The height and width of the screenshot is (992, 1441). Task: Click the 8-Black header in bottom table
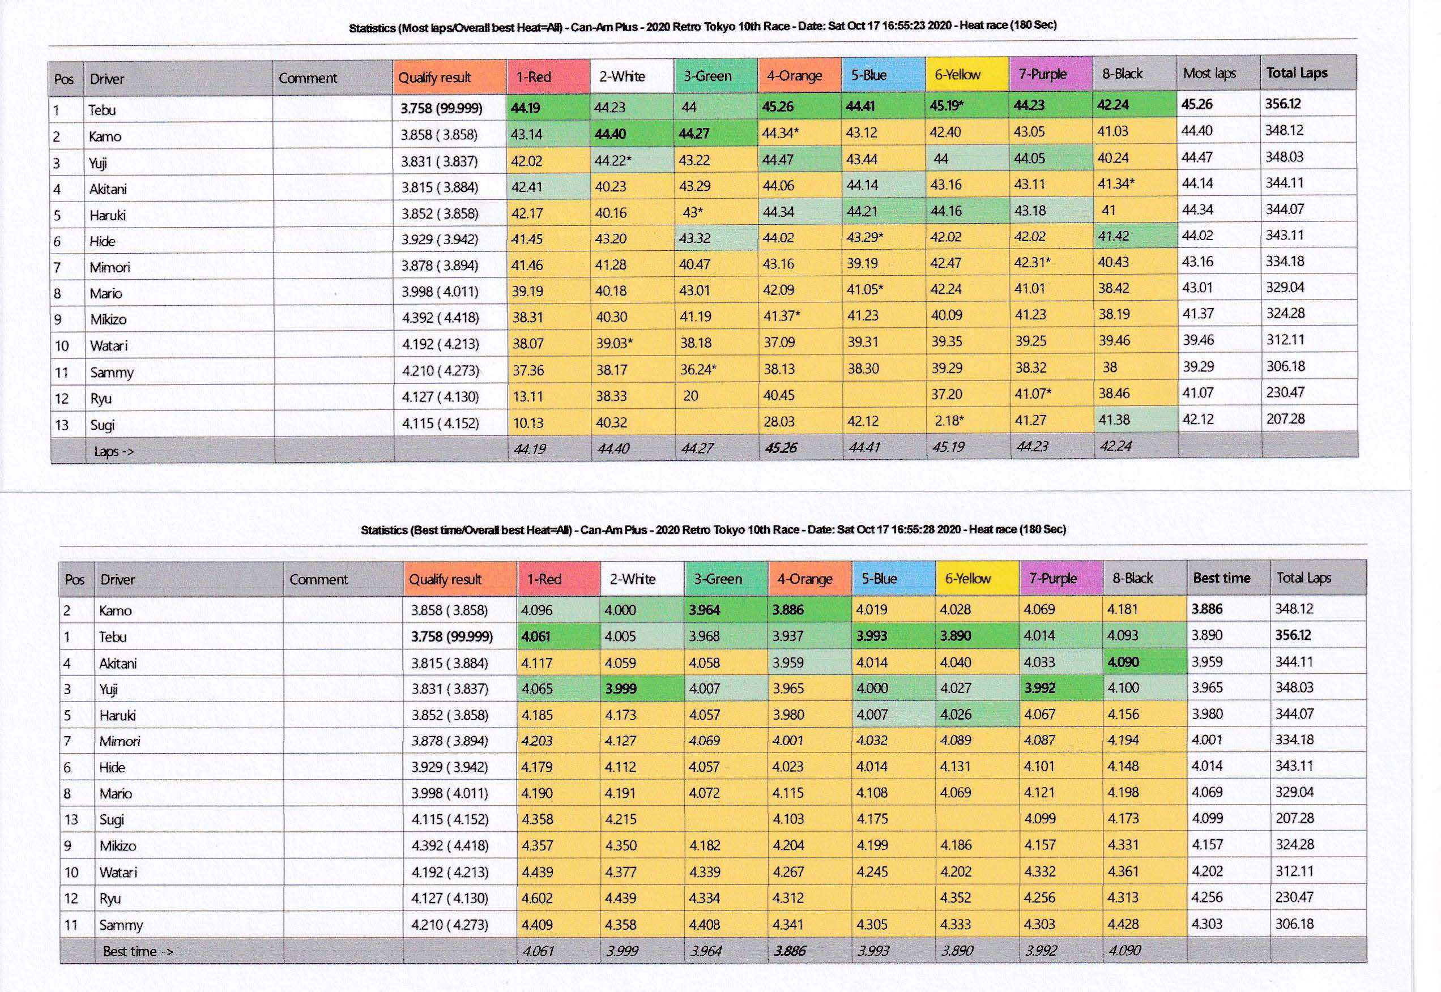1132,578
